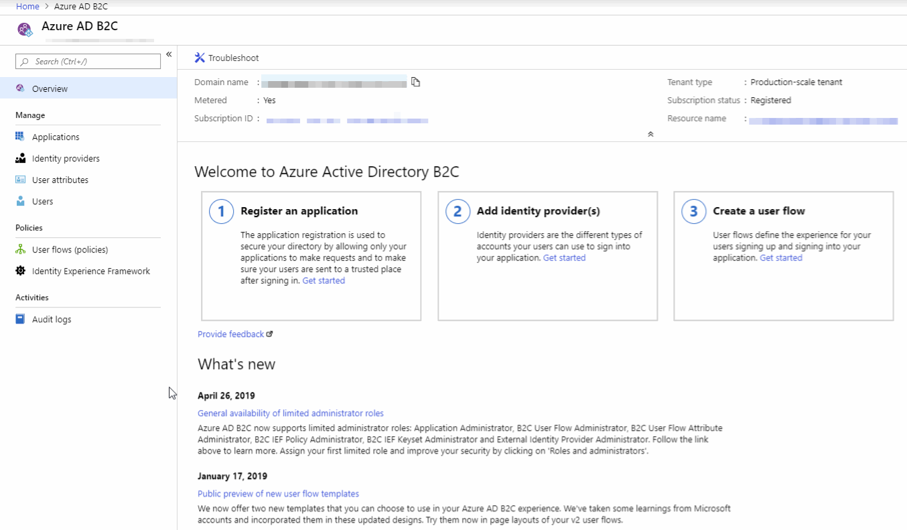Click the Azure AD B2C header icon
The height and width of the screenshot is (530, 907).
[25, 29]
